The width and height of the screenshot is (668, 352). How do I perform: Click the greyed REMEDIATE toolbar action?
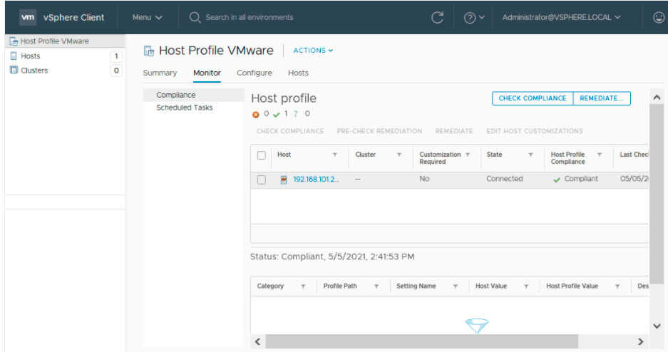tap(454, 131)
